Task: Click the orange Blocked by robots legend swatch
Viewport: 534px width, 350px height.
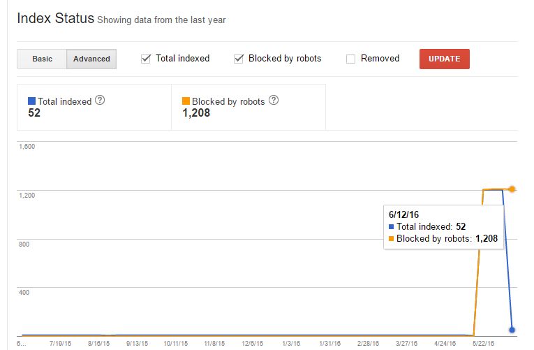Action: 186,101
